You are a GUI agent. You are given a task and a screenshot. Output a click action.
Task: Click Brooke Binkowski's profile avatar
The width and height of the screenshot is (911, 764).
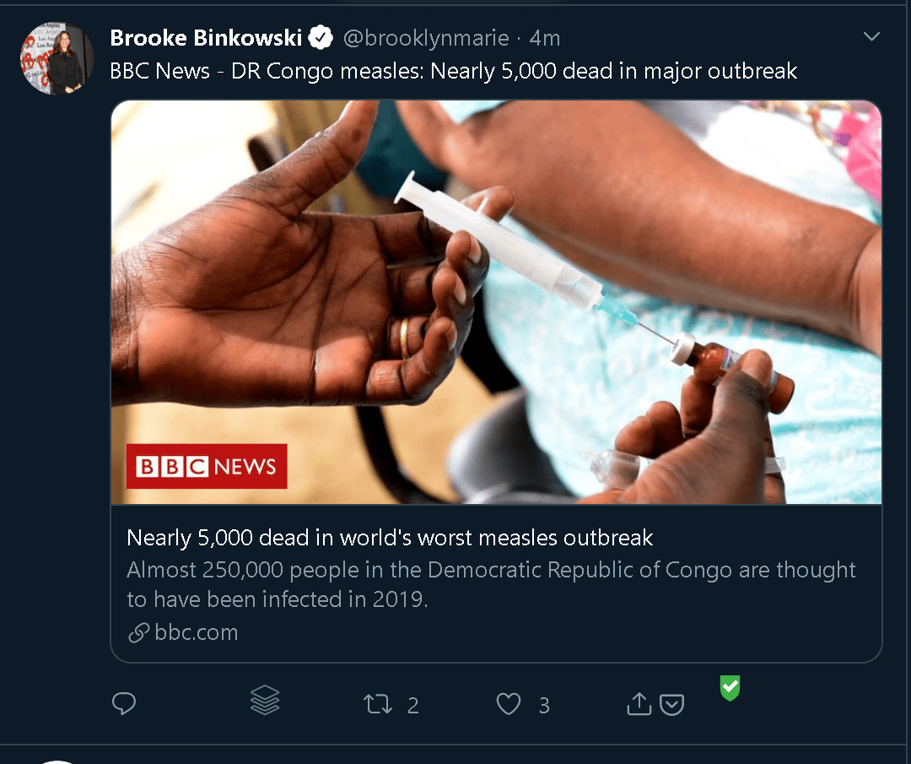pyautogui.click(x=57, y=58)
